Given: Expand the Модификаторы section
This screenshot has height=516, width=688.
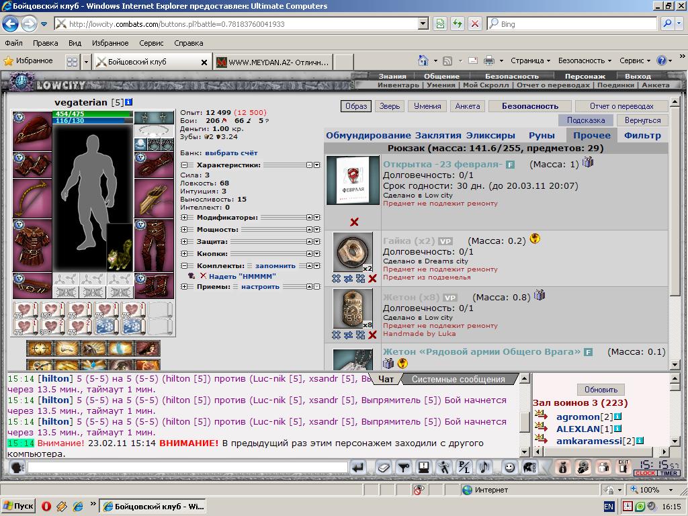Looking at the screenshot, I should [184, 217].
